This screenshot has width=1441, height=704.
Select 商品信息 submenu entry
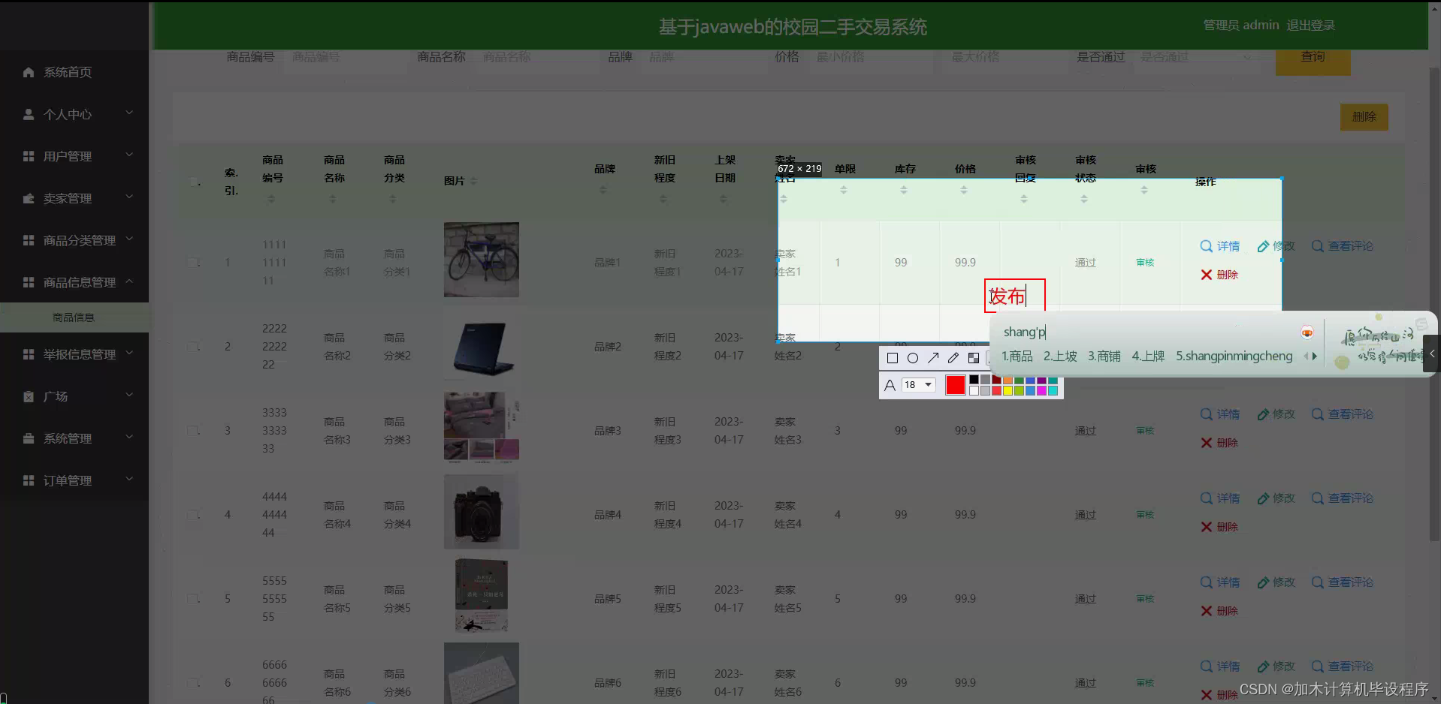[73, 317]
